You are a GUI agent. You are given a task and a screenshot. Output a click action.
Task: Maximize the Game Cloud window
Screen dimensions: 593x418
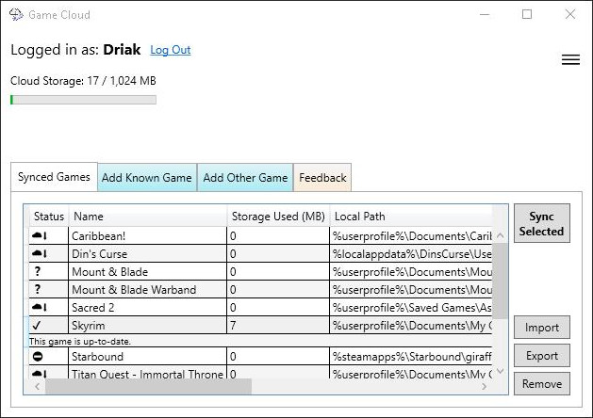(527, 14)
